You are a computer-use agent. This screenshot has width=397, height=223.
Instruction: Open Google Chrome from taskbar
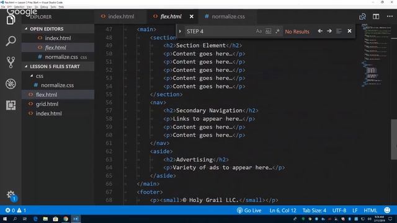66,219
